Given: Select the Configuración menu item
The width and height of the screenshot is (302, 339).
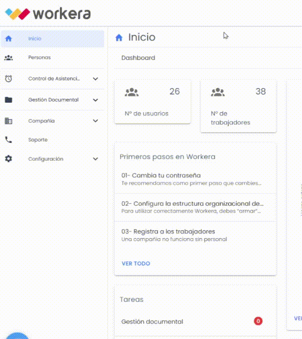Looking at the screenshot, I should [x=52, y=159].
